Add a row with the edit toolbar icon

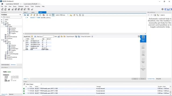62,37
